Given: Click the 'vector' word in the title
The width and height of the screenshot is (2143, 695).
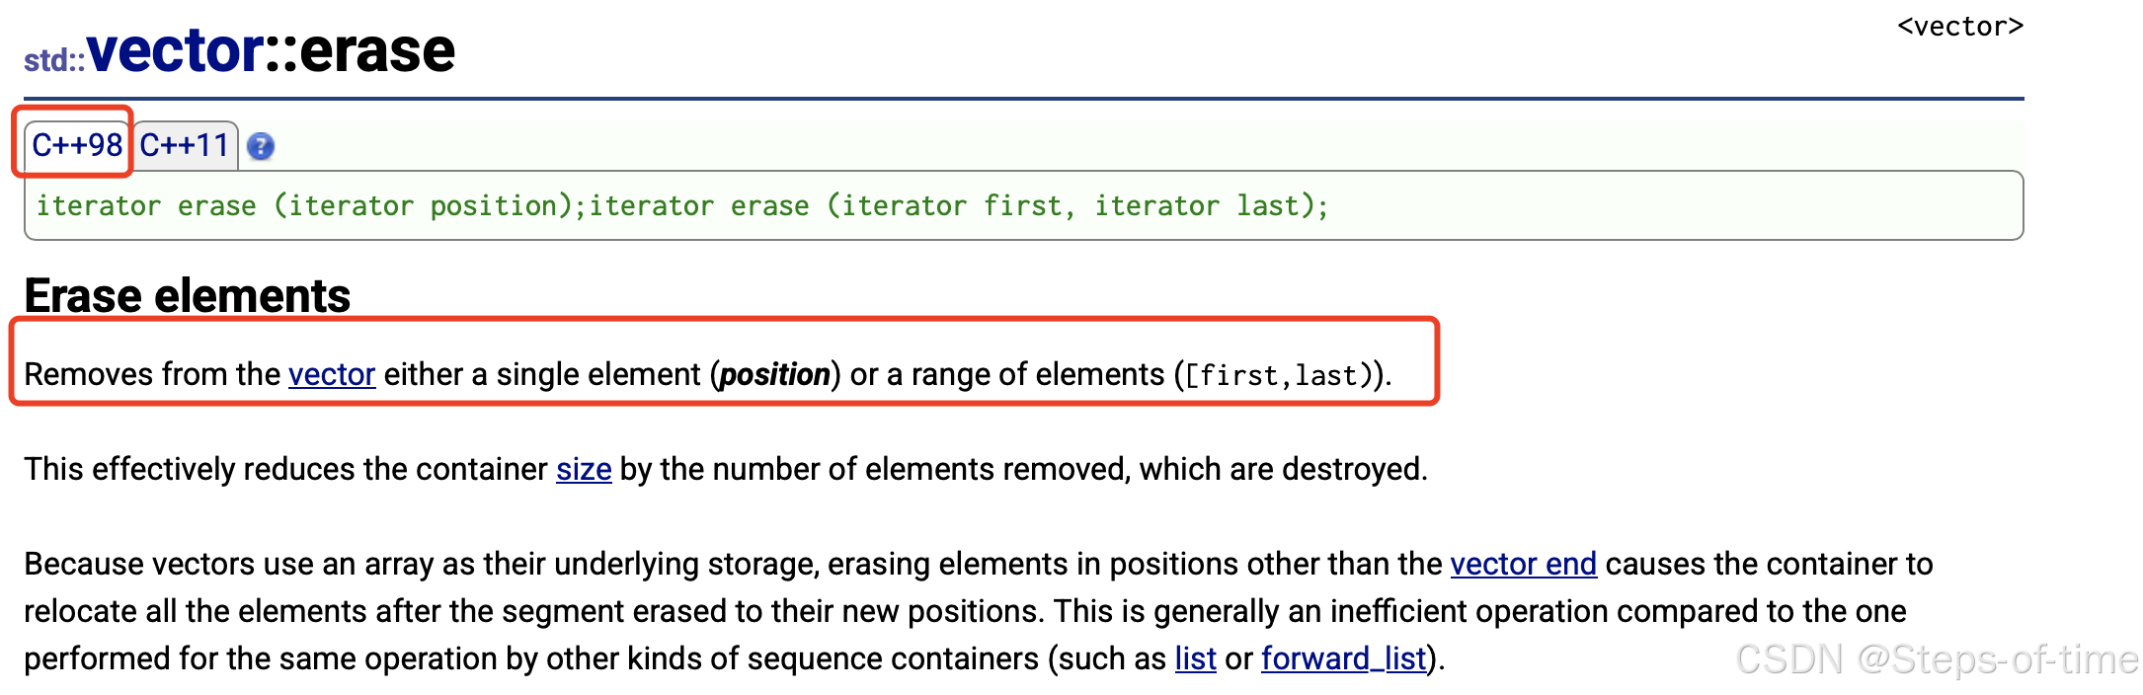Looking at the screenshot, I should [x=176, y=51].
